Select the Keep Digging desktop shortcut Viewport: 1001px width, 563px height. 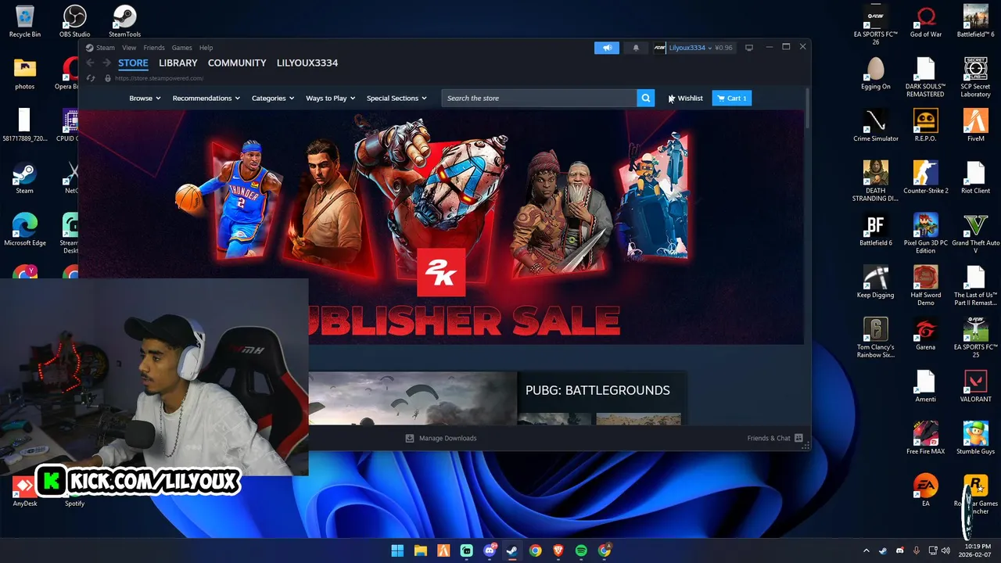tap(875, 281)
